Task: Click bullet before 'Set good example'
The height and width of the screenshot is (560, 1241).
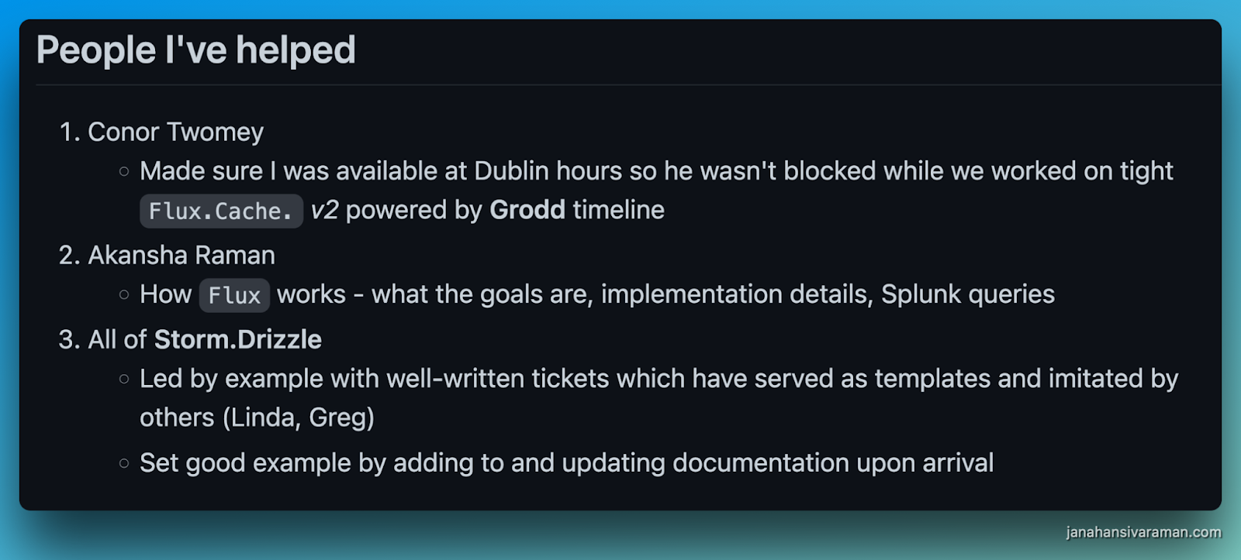Action: (124, 463)
